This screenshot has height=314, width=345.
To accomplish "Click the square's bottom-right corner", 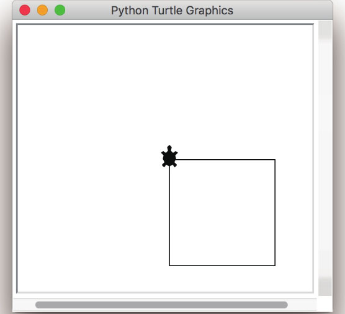I will [x=275, y=266].
